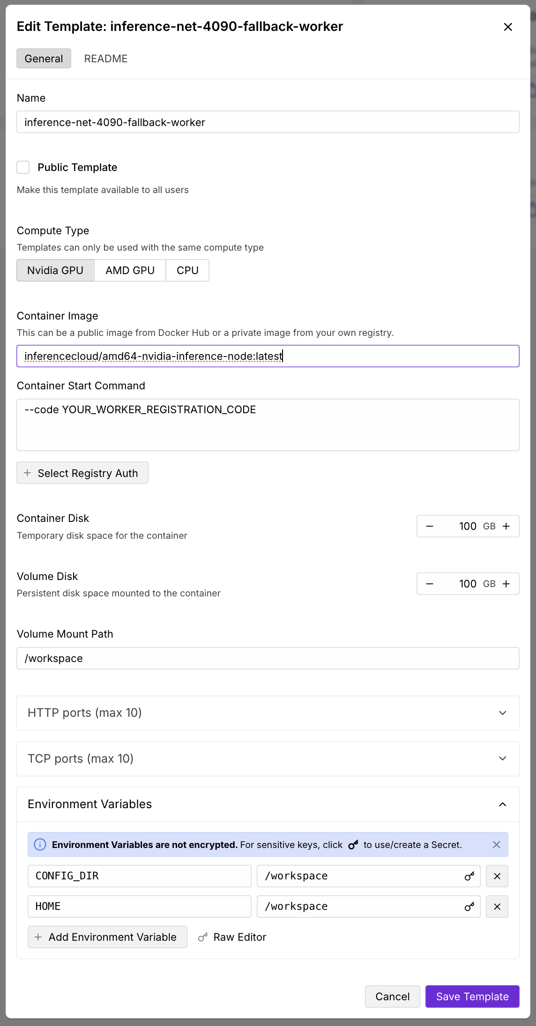Remove the HOME environment variable
Viewport: 536px width, 1026px height.
(497, 907)
